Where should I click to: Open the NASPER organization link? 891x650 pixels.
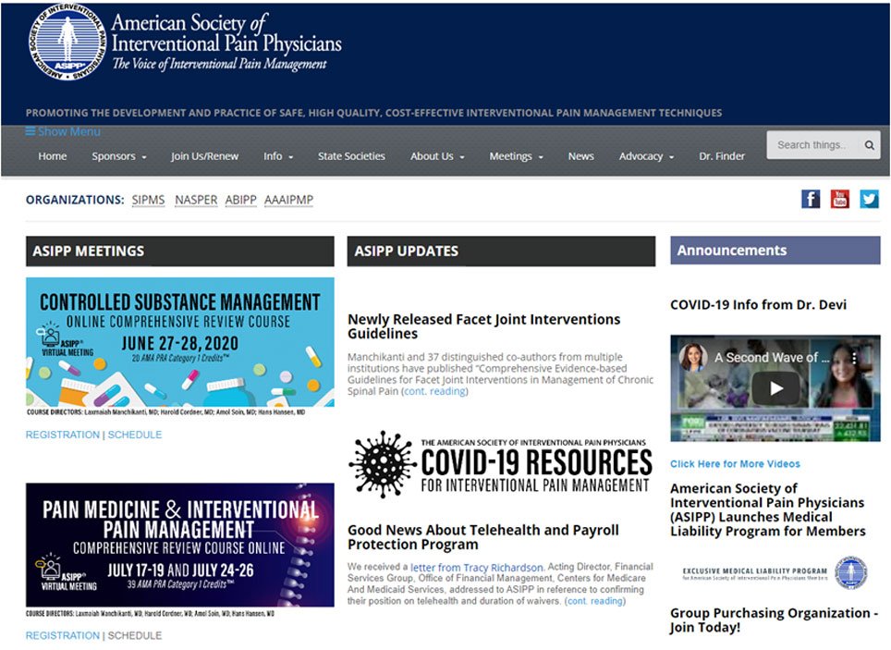pyautogui.click(x=196, y=200)
